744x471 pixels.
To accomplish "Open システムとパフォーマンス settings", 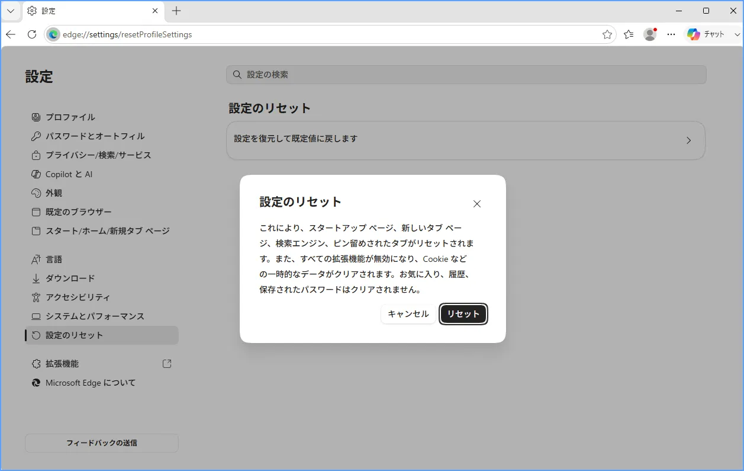I will point(102,316).
